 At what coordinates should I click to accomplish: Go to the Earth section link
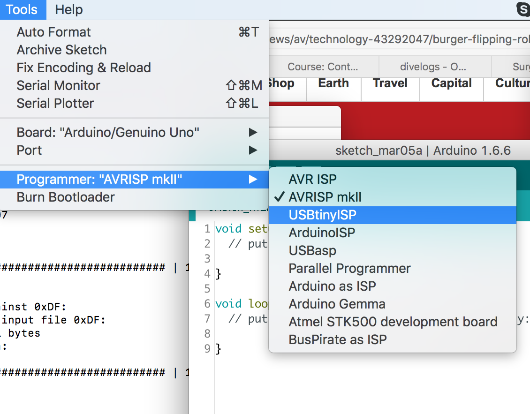coord(333,83)
